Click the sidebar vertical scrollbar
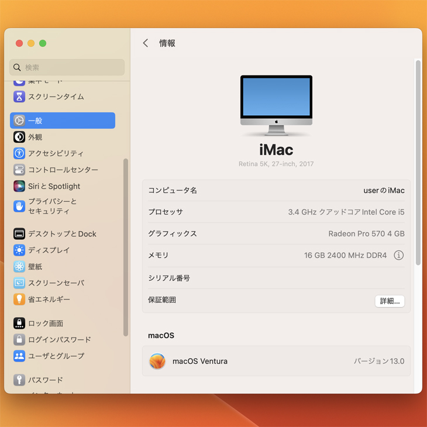Image resolution: width=427 pixels, height=427 pixels. 126,247
